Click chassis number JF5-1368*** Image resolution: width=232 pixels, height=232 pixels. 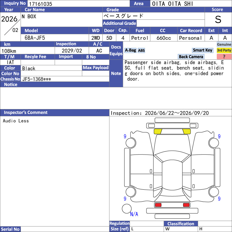point(37,79)
